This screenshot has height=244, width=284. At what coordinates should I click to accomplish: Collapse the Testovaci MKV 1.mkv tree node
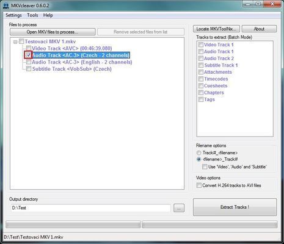[15, 42]
